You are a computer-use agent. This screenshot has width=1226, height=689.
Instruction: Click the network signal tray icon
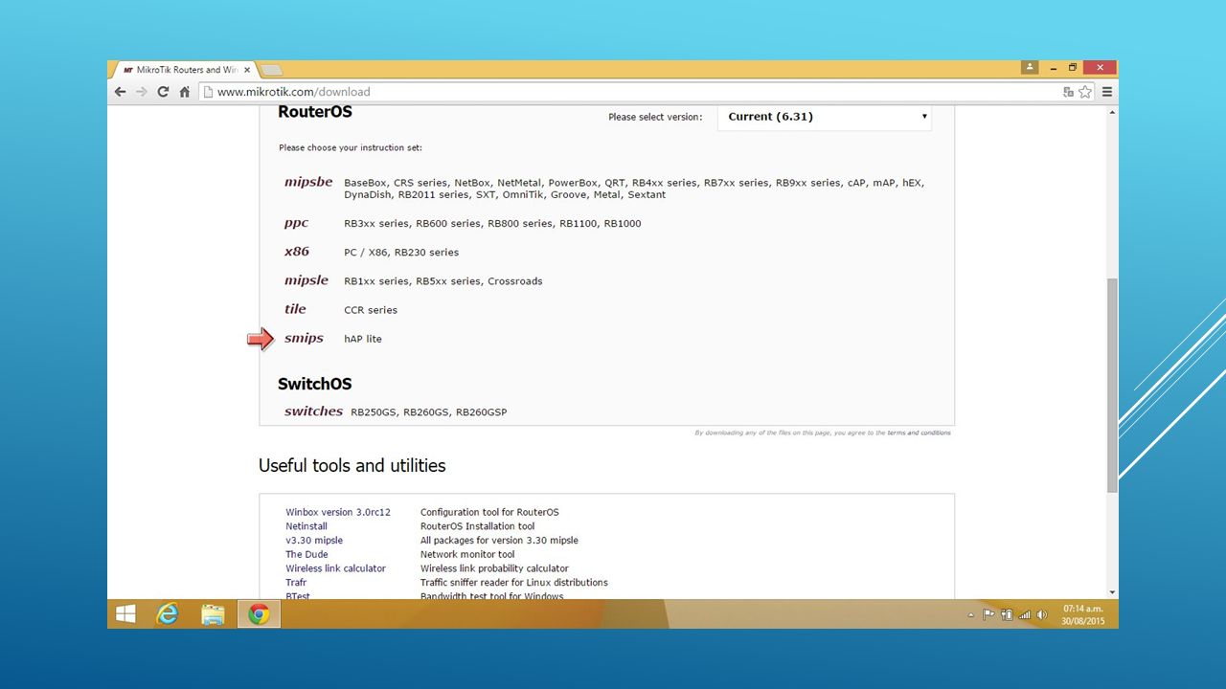point(1024,615)
